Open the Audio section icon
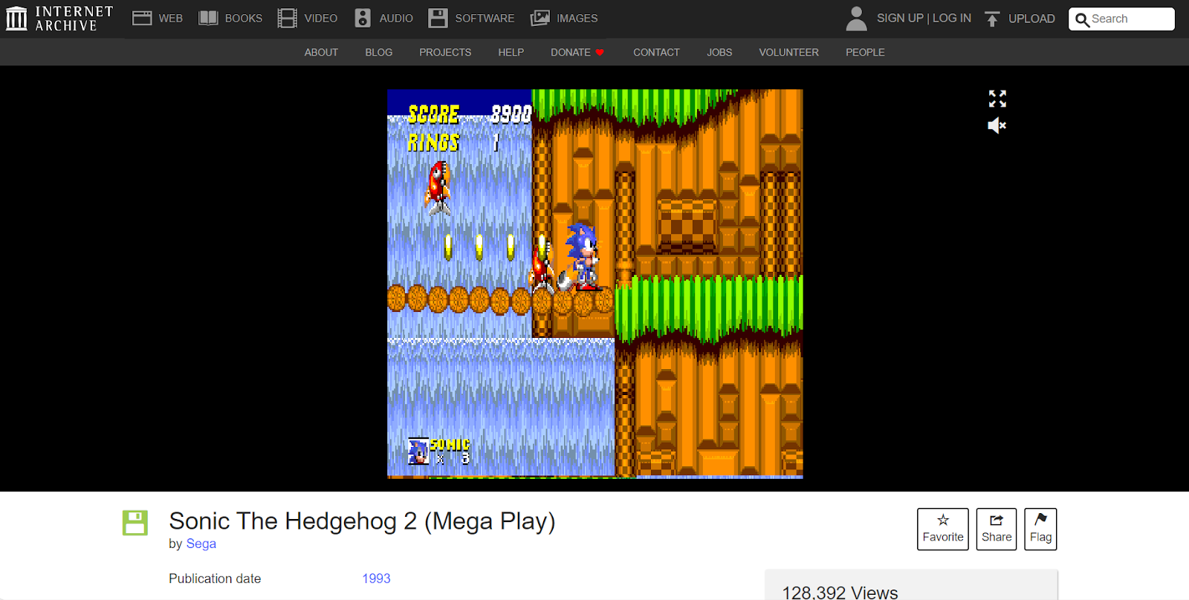Image resolution: width=1189 pixels, height=600 pixels. click(x=363, y=19)
